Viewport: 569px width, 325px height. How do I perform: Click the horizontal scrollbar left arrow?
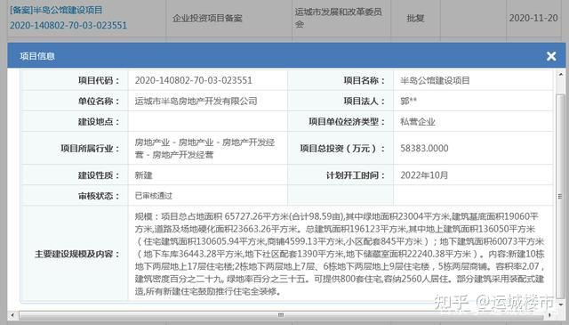[x=12, y=315]
